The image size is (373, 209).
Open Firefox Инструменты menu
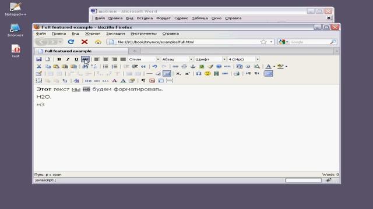point(143,34)
